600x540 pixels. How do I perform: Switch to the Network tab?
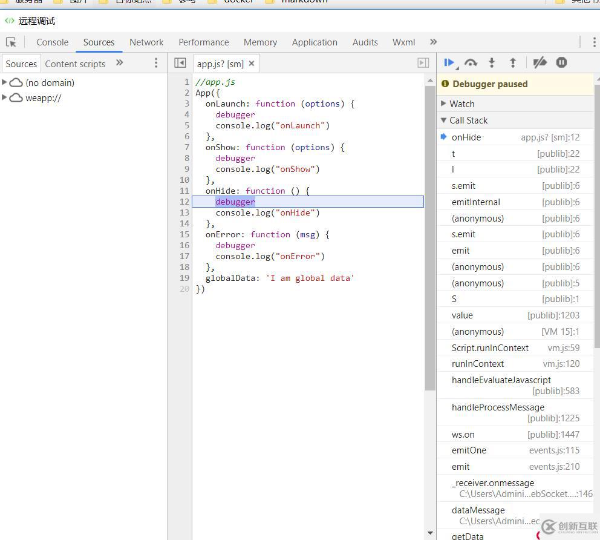[146, 42]
